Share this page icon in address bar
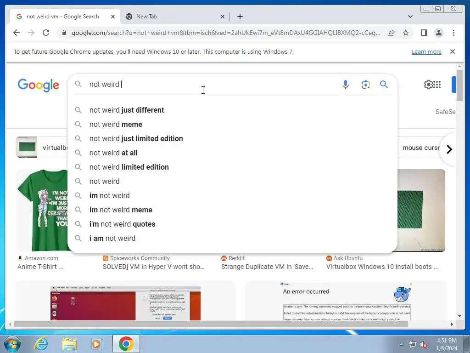This screenshot has height=353, width=470. (x=391, y=33)
